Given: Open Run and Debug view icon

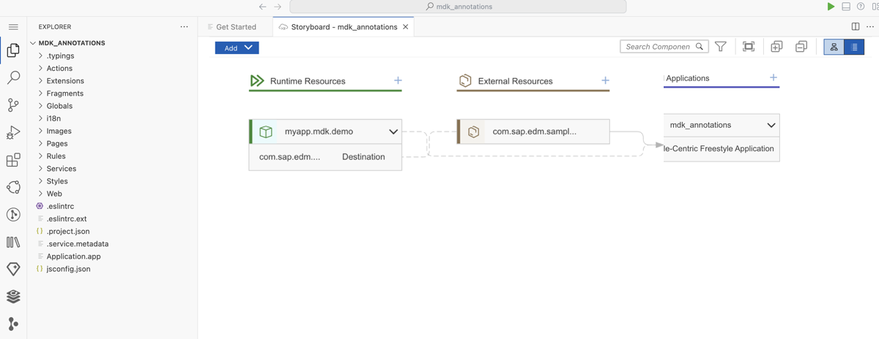Looking at the screenshot, I should pos(13,132).
